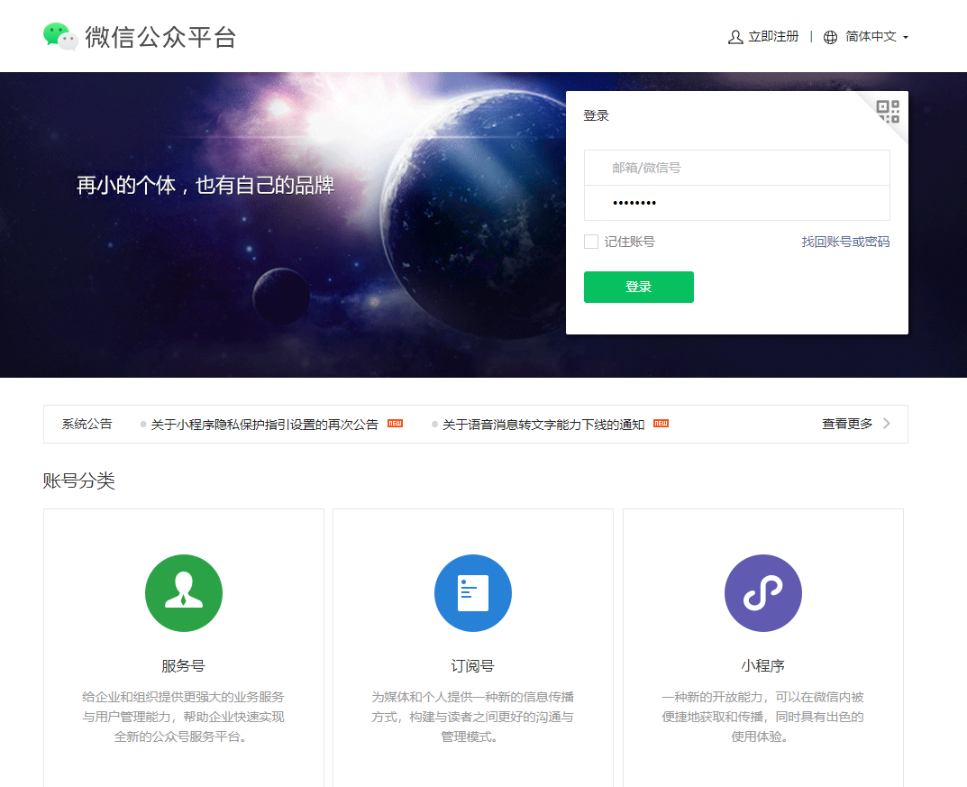Open 找回账号或密码 link
The width and height of the screenshot is (967, 787).
[845, 242]
